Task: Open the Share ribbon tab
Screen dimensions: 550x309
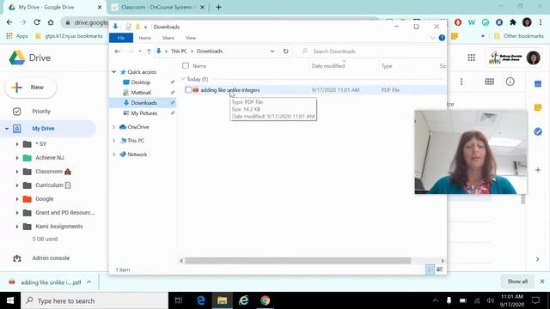Action: (x=168, y=38)
